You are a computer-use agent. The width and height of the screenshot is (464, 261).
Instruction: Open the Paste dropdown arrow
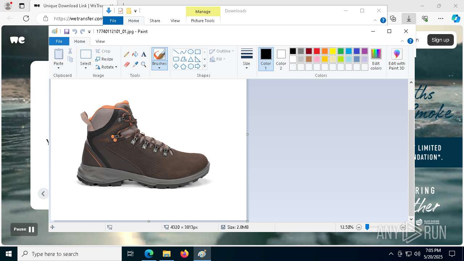point(58,68)
